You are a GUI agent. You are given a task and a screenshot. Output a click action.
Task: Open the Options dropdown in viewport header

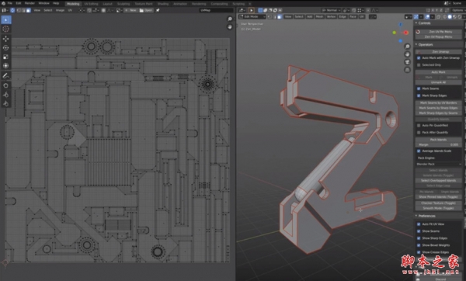click(x=457, y=10)
